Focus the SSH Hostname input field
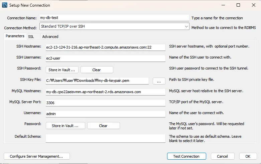The height and width of the screenshot is (164, 261). click(x=106, y=47)
